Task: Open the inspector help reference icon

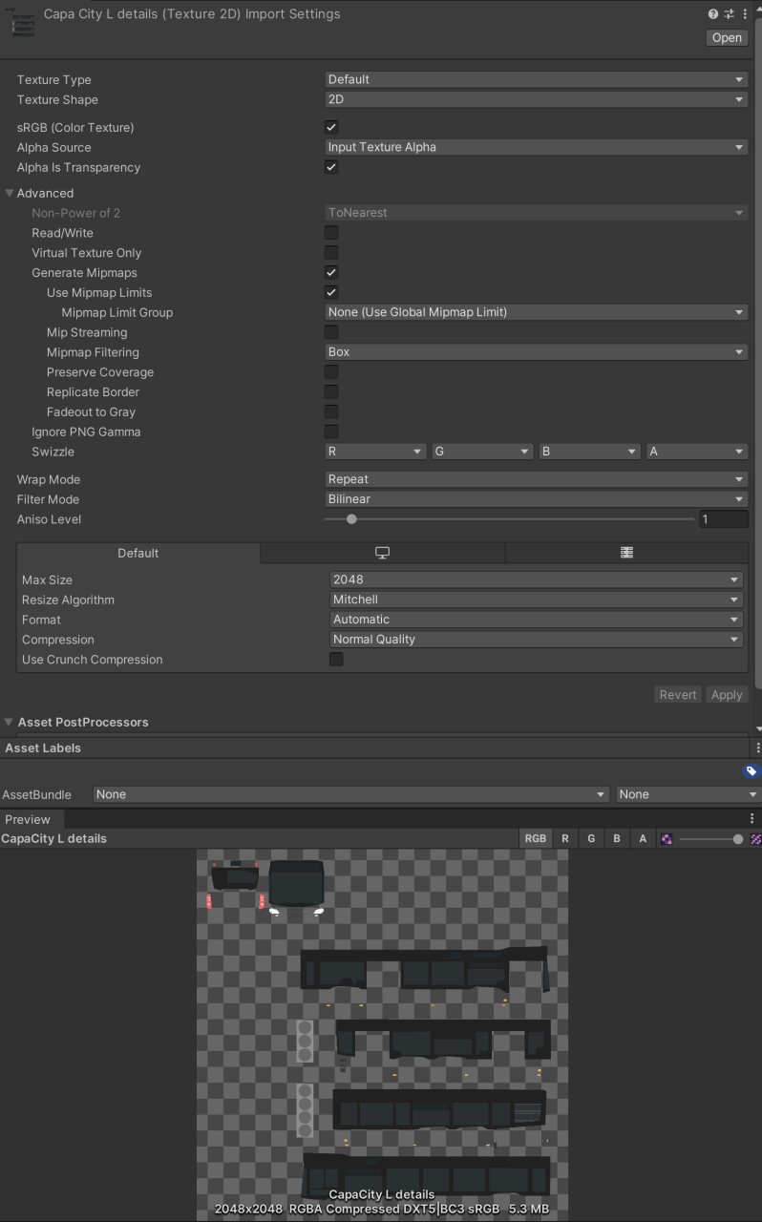Action: pyautogui.click(x=713, y=14)
